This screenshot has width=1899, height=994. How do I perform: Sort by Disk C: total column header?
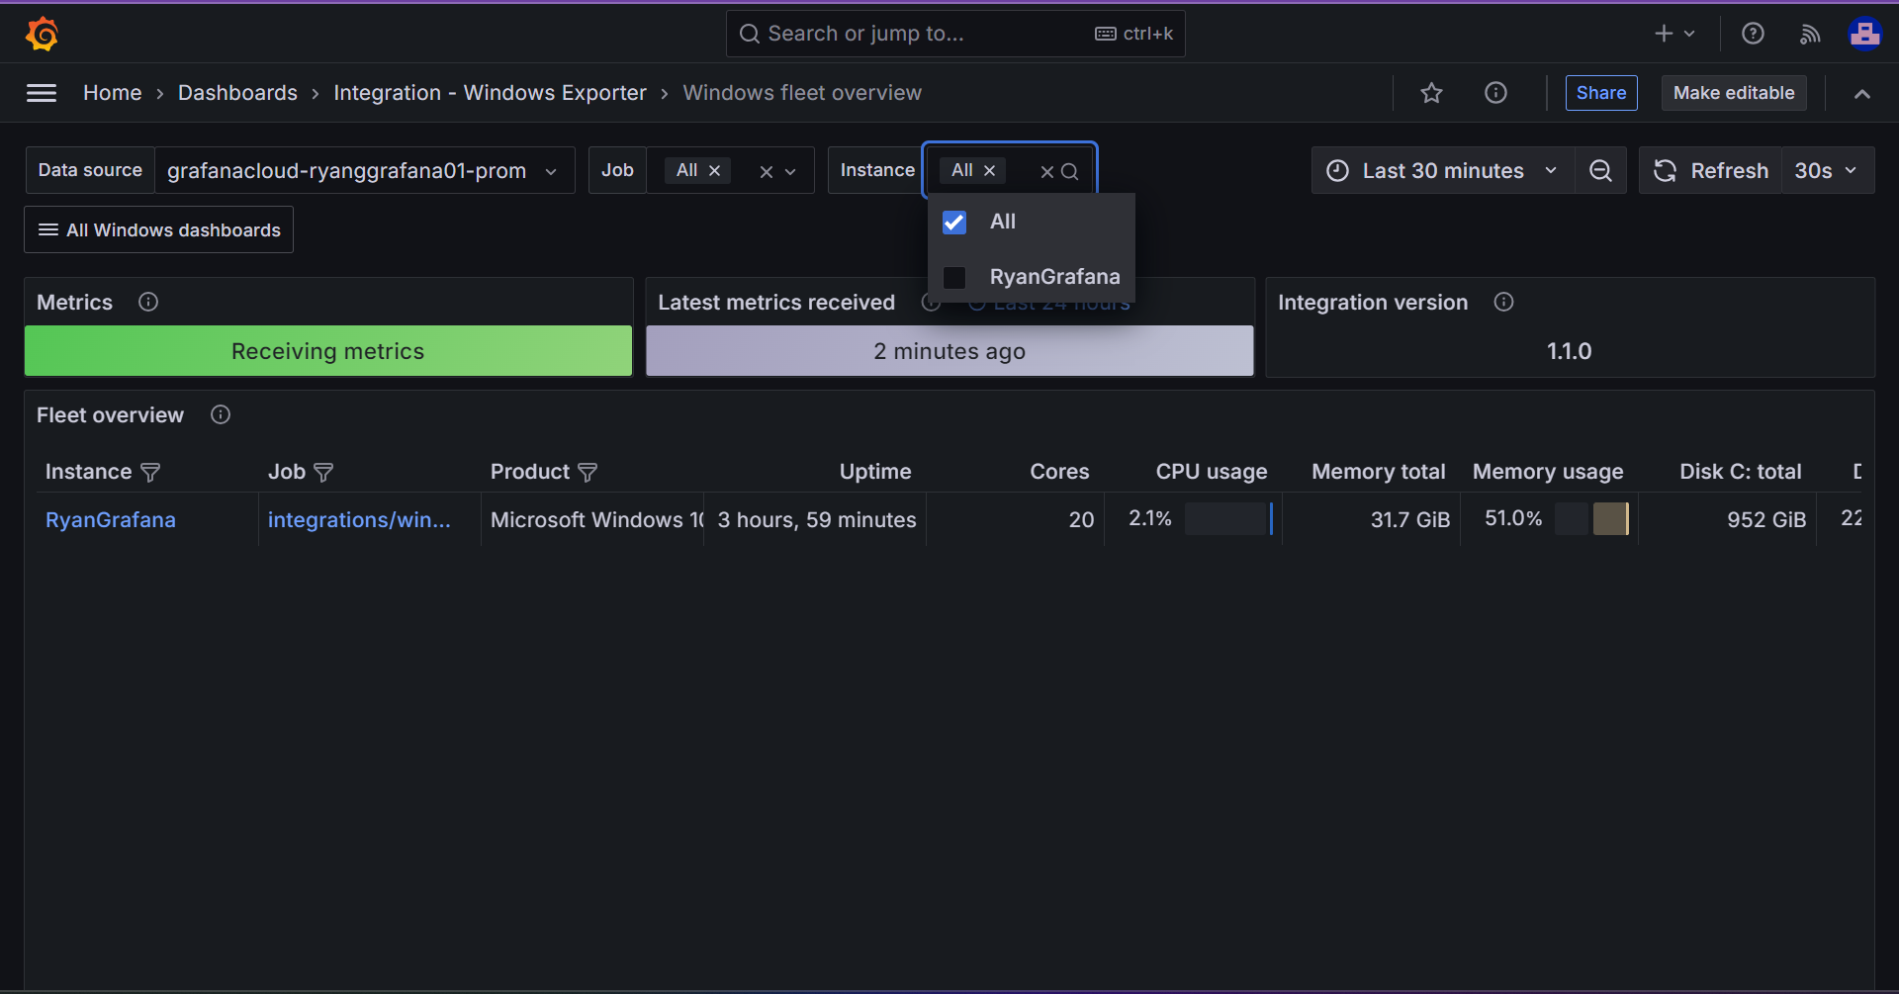(x=1741, y=472)
